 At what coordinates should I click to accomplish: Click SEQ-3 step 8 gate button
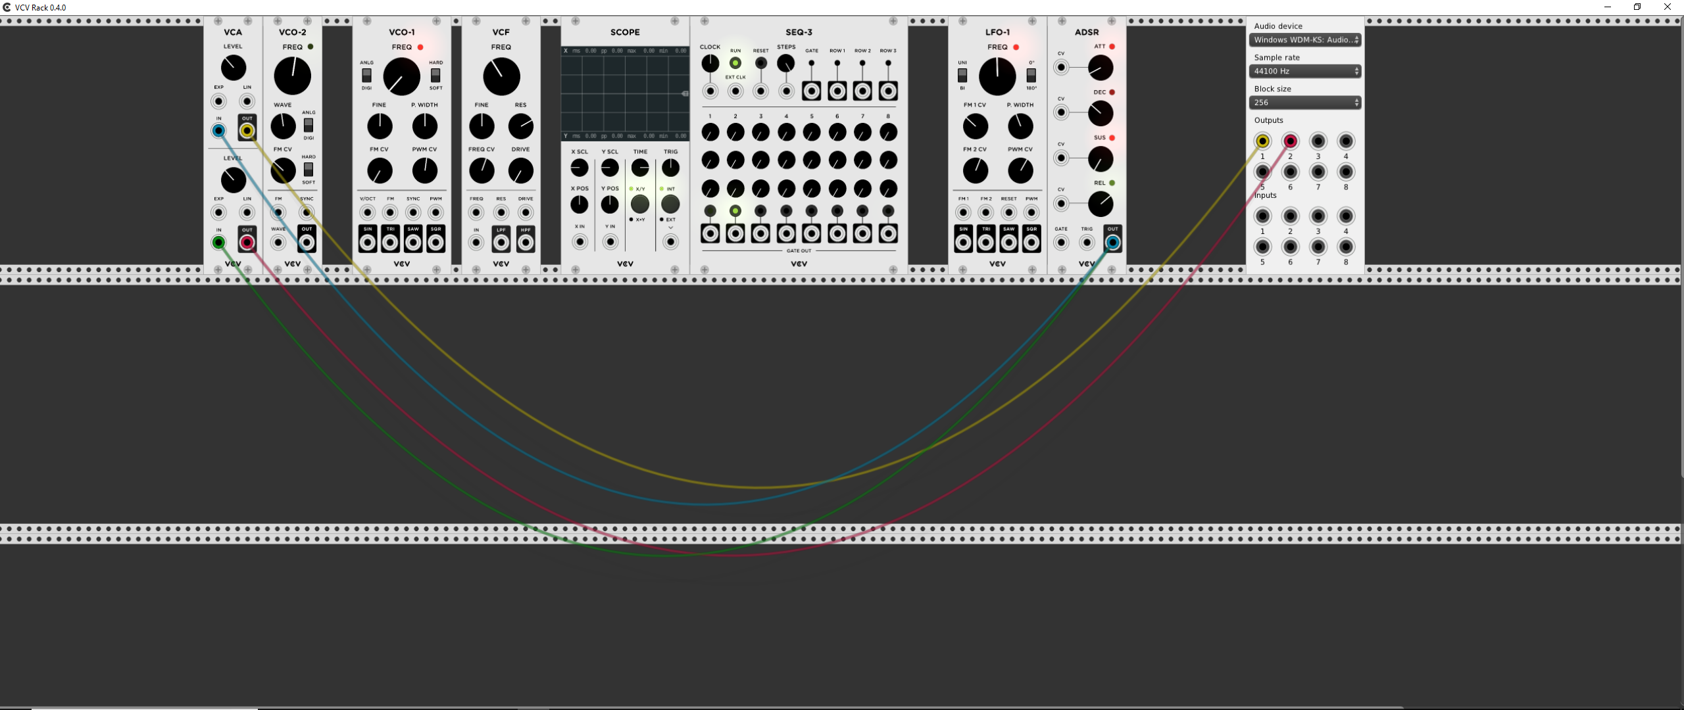pos(888,211)
